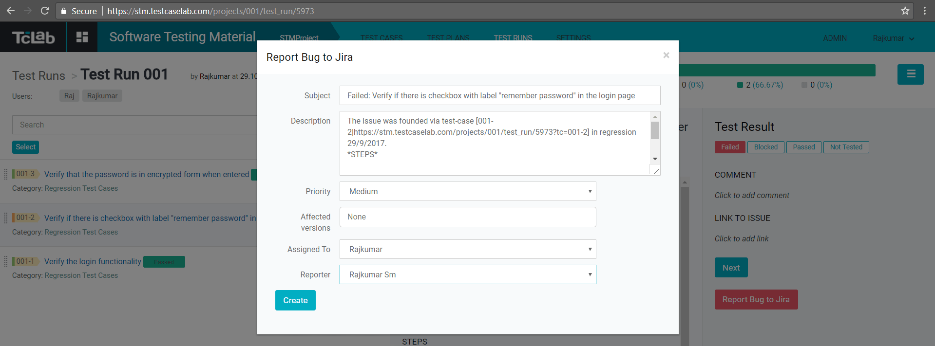
Task: Mark the test result as Blocked
Action: pos(766,147)
